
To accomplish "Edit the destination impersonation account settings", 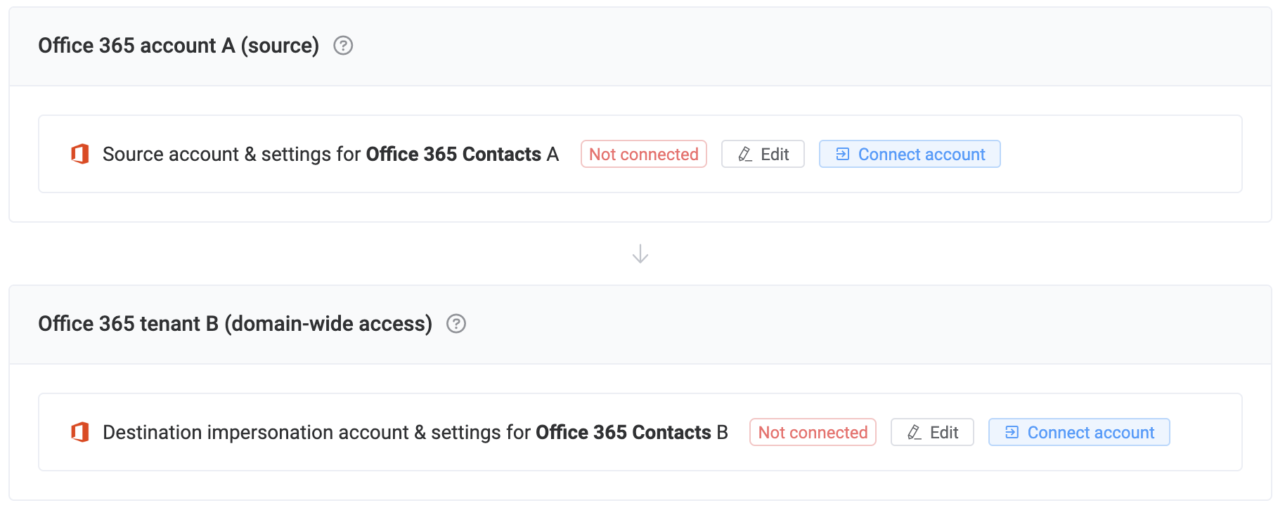I will pyautogui.click(x=932, y=432).
